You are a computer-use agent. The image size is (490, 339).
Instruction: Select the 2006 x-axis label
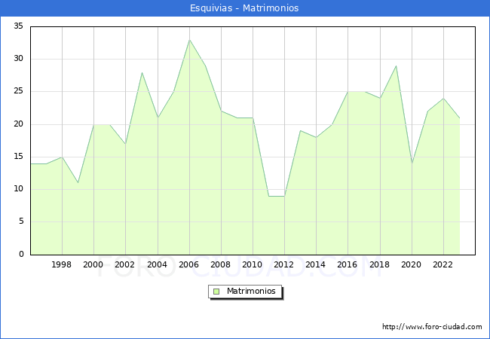188,264
